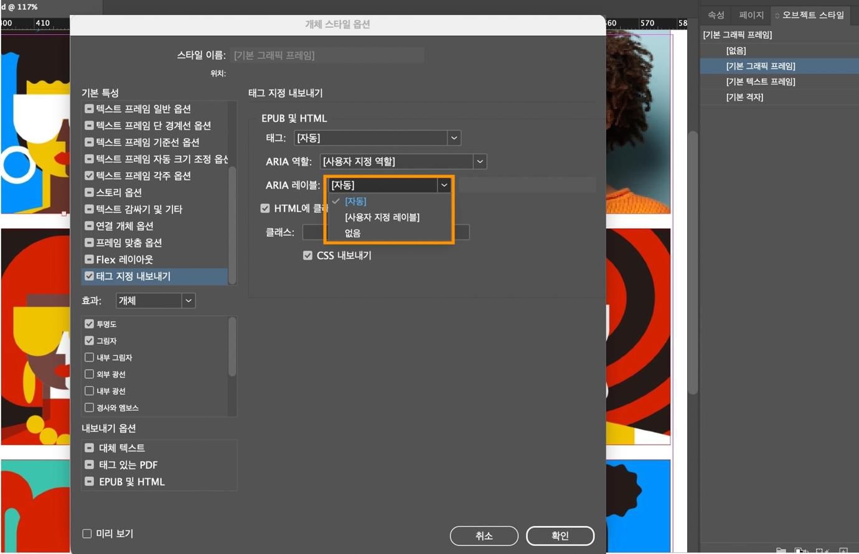The height and width of the screenshot is (554, 859).
Task: Uncheck CSS 내보내기 checkbox
Action: pos(307,256)
